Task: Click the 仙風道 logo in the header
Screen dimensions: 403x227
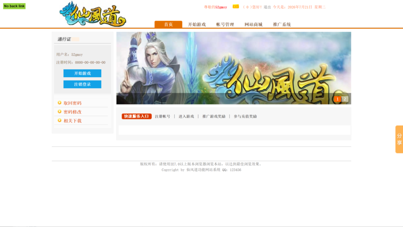Action: (x=93, y=14)
